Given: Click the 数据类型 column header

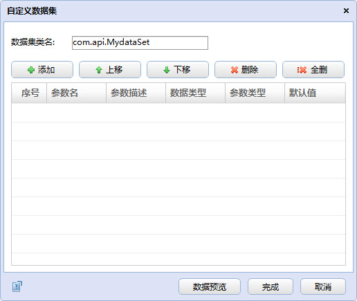Looking at the screenshot, I should (196, 93).
